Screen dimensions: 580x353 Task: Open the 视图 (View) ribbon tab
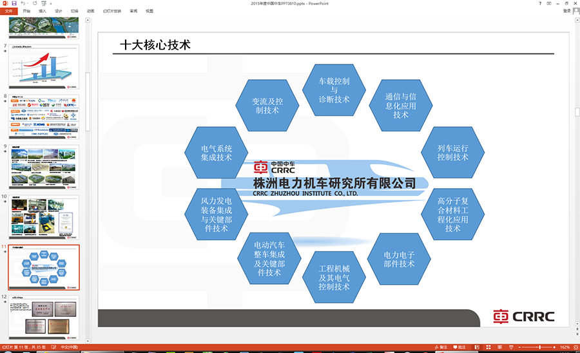[x=150, y=11]
